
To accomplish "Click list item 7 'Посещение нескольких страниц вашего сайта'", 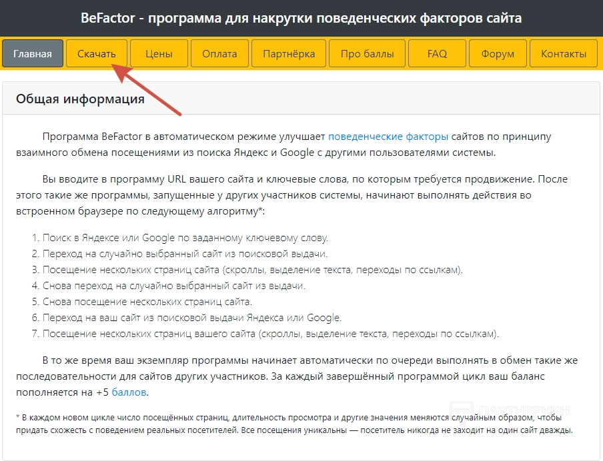I will coord(271,334).
